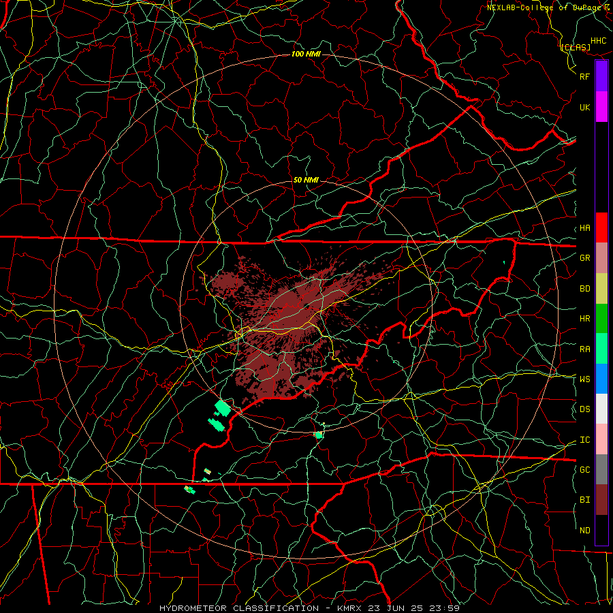Click the "HHC" product label
613x613 pixels.
598,41
